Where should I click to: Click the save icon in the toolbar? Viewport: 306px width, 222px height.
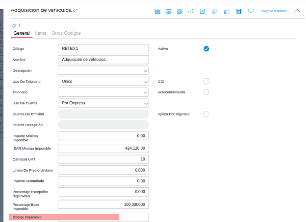click(157, 11)
